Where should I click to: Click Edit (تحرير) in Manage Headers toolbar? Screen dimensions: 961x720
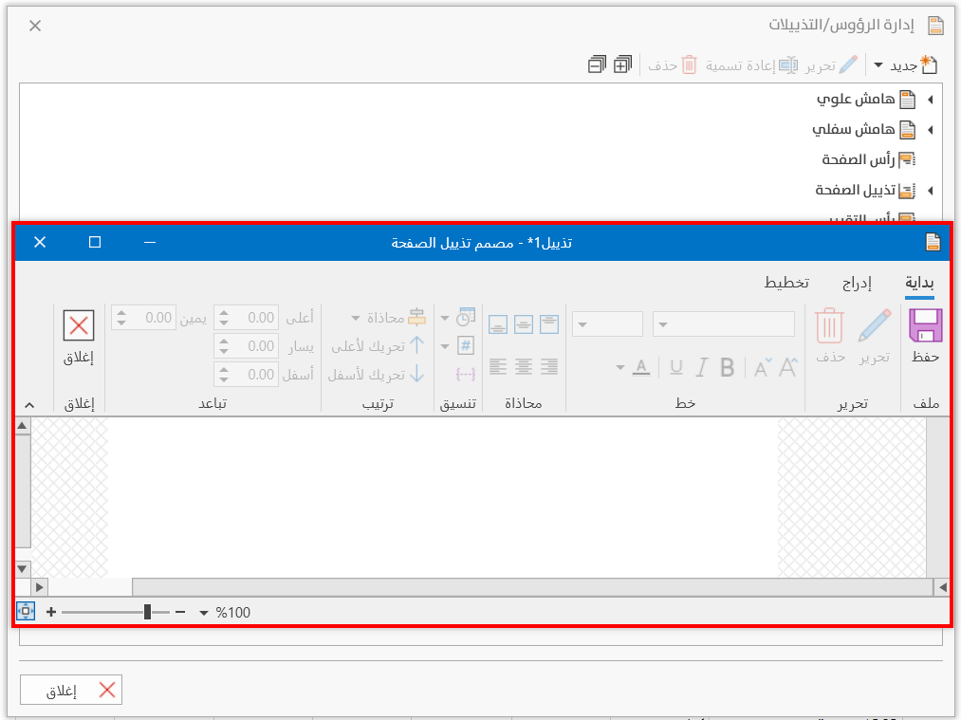[x=832, y=65]
